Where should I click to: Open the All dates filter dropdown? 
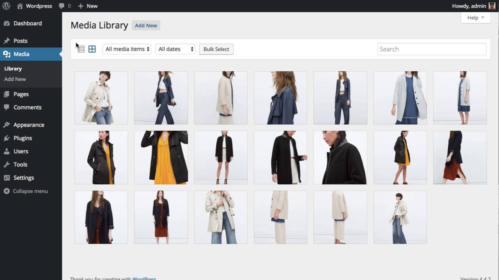(175, 49)
